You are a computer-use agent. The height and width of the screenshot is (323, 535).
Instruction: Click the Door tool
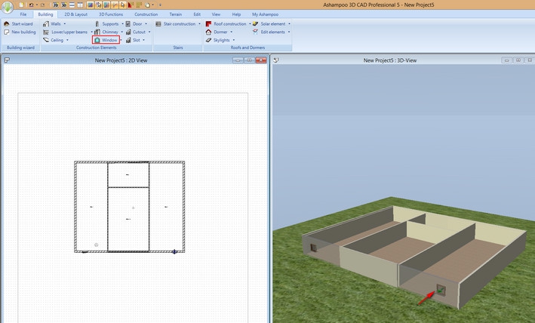(x=137, y=24)
